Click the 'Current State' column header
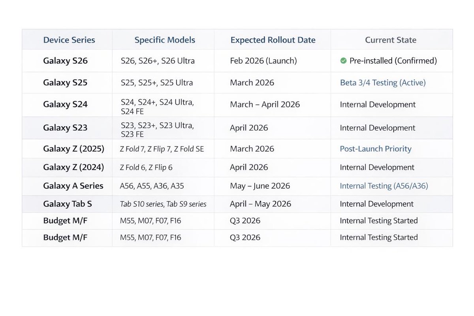This screenshot has width=474, height=316. [x=391, y=40]
